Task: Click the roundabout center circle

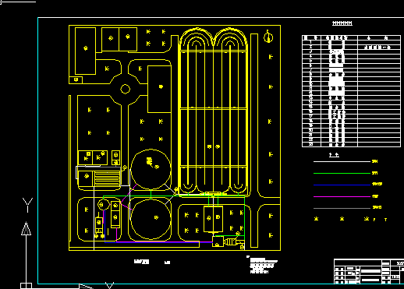Action: pos(126,89)
